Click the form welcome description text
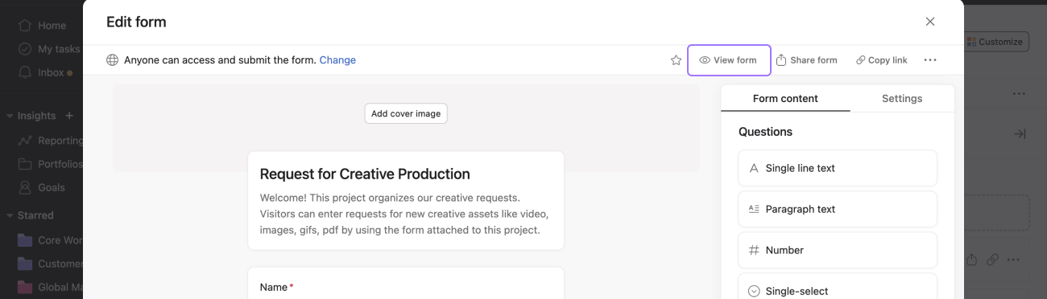The image size is (1047, 299). [x=404, y=214]
